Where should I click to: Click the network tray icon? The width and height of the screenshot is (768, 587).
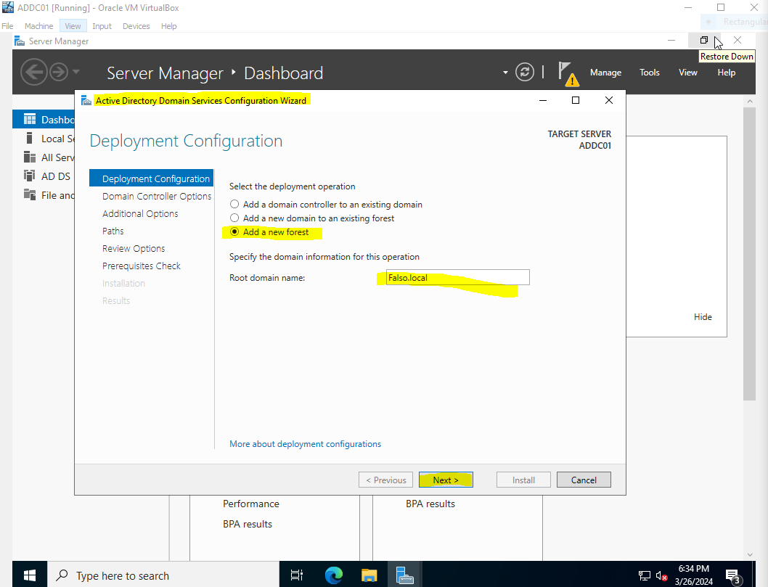tap(644, 575)
